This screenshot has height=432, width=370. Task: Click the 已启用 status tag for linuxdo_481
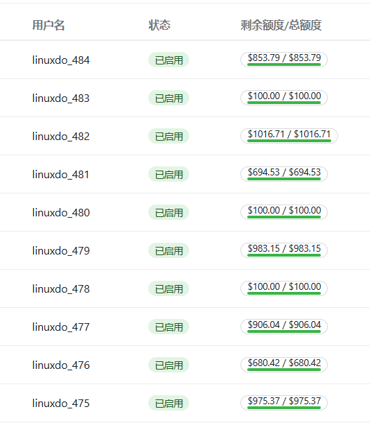click(169, 175)
